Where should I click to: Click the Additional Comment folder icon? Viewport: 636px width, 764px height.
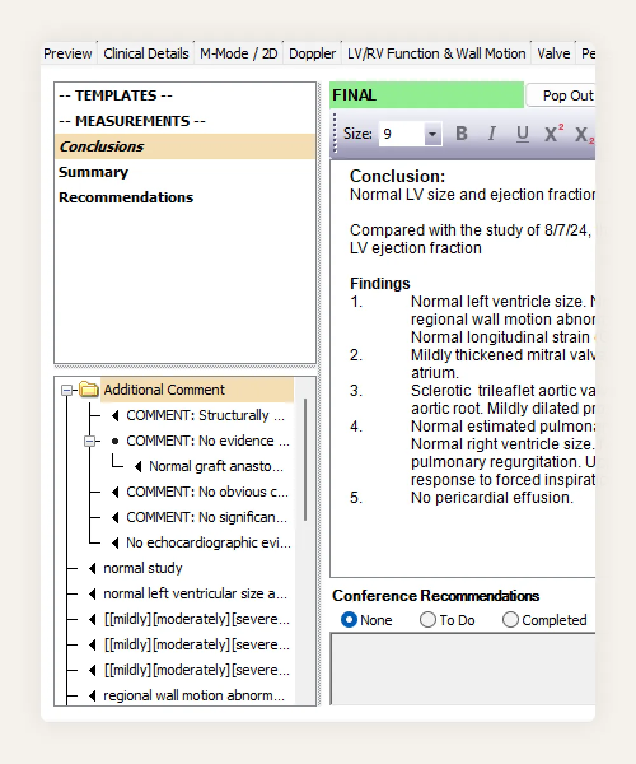click(x=88, y=390)
